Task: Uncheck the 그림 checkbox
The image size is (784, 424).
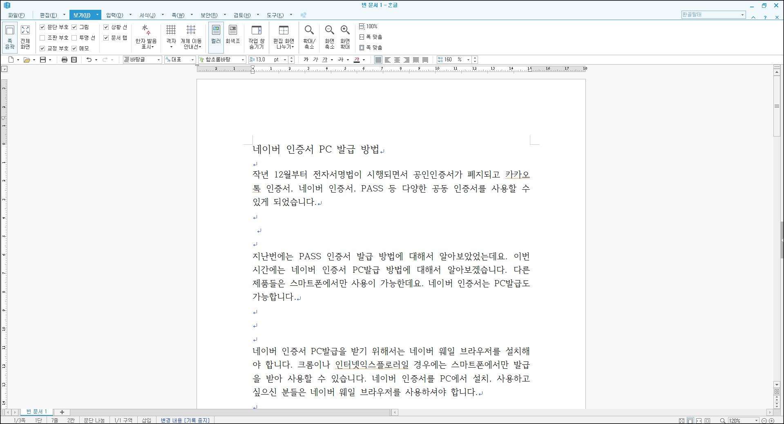Action: (74, 27)
